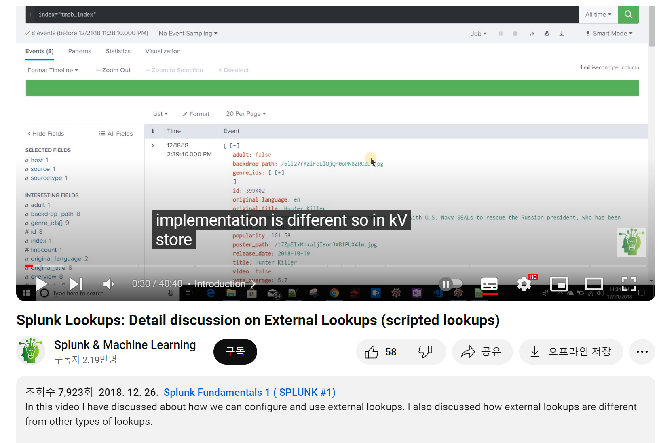Click the green timeline bar

pyautogui.click(x=332, y=88)
